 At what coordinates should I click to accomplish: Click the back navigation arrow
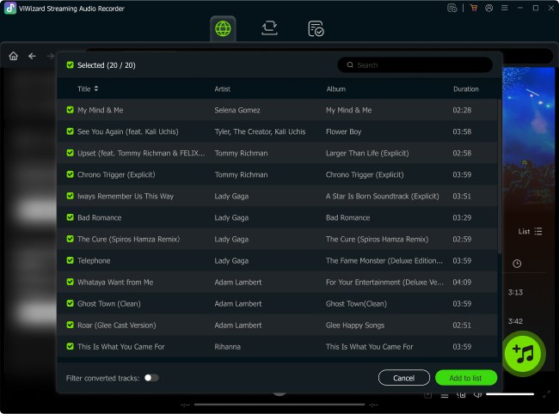point(32,56)
